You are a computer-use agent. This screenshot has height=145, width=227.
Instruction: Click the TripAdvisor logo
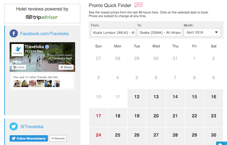click(42, 17)
